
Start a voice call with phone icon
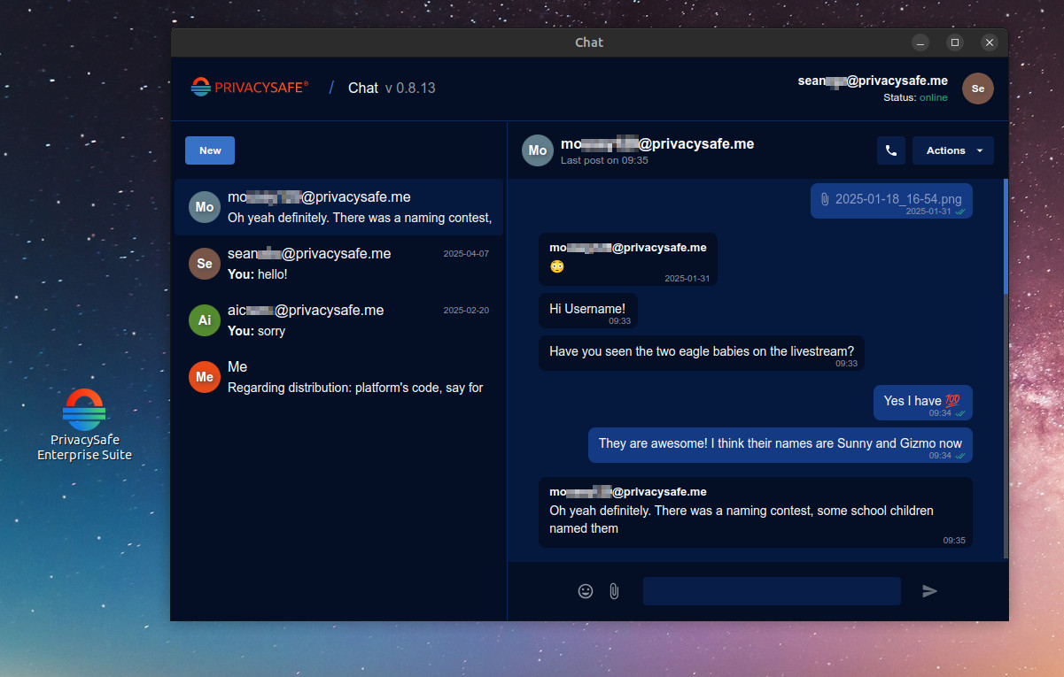891,150
